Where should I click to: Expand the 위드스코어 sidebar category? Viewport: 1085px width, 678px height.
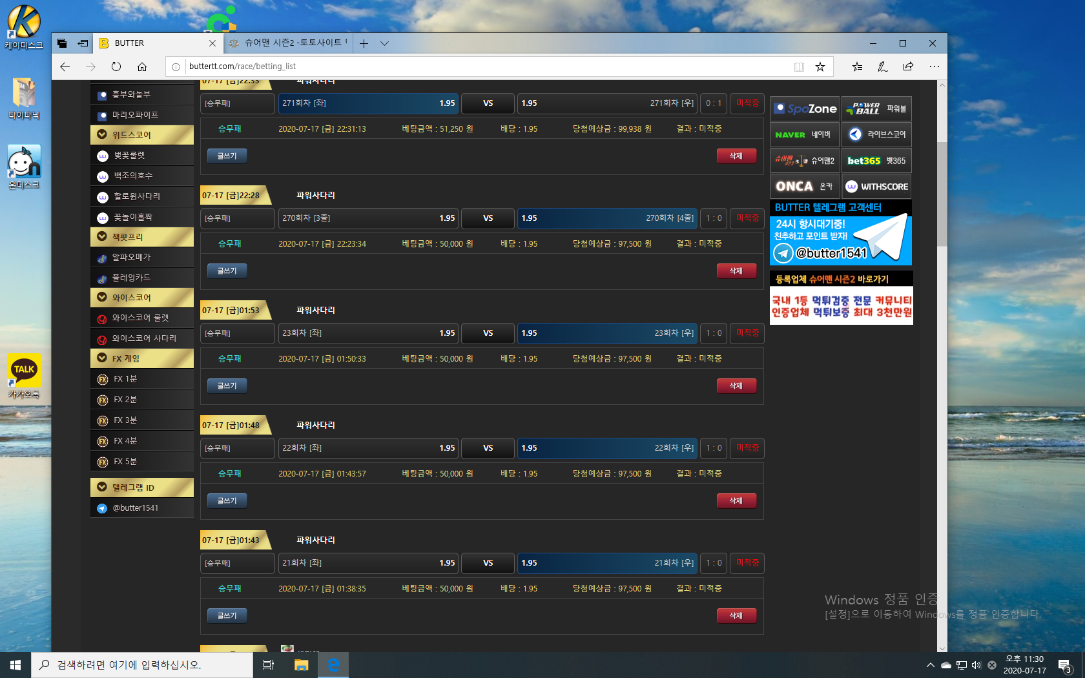(142, 135)
